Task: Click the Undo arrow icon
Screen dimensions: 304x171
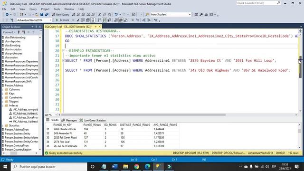Action: coord(116,15)
